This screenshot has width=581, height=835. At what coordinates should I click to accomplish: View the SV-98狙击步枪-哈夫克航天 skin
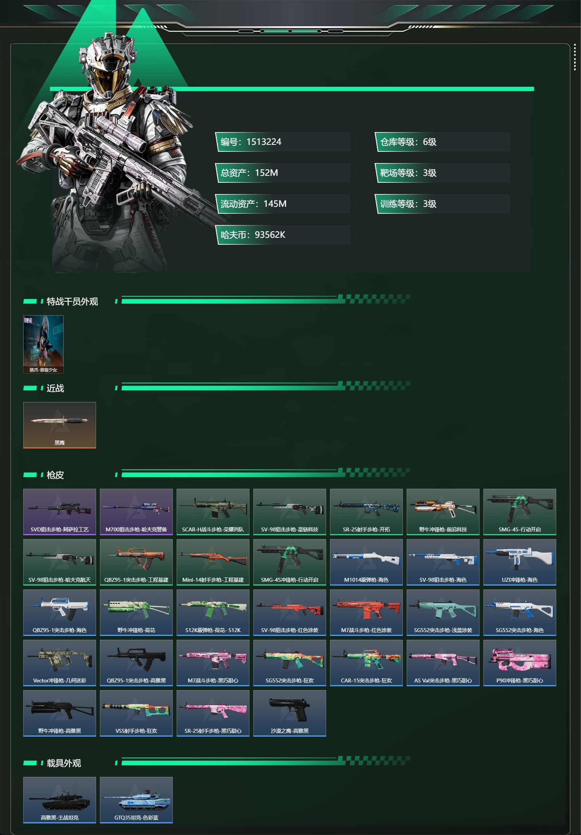tap(60, 562)
